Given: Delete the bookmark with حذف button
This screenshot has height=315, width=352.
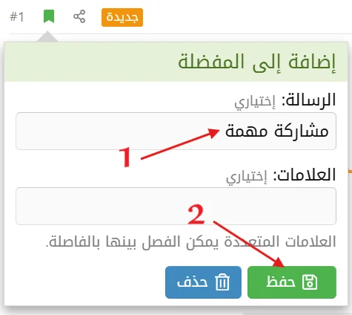Looking at the screenshot, I should (x=203, y=282).
